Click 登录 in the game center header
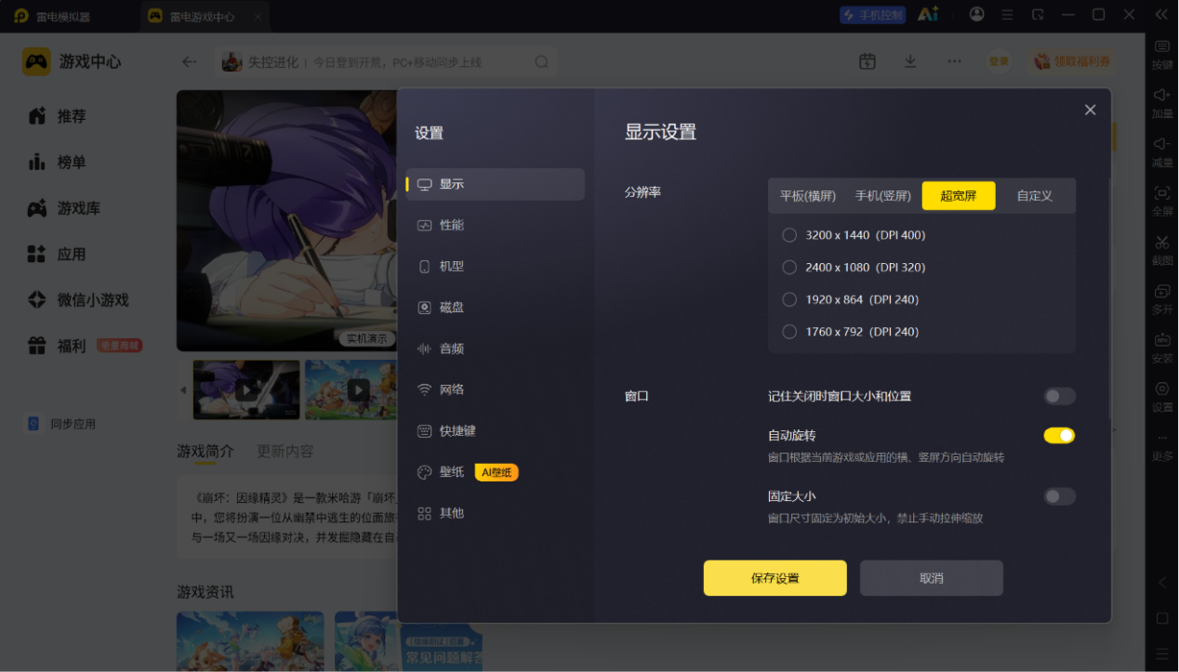 click(999, 61)
